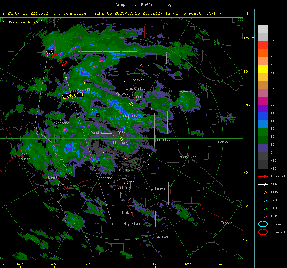Click the RockyMH label
287x268 pixels.
click(84, 89)
